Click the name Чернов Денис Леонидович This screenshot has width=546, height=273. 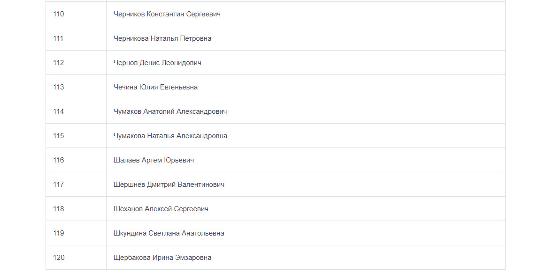click(157, 63)
